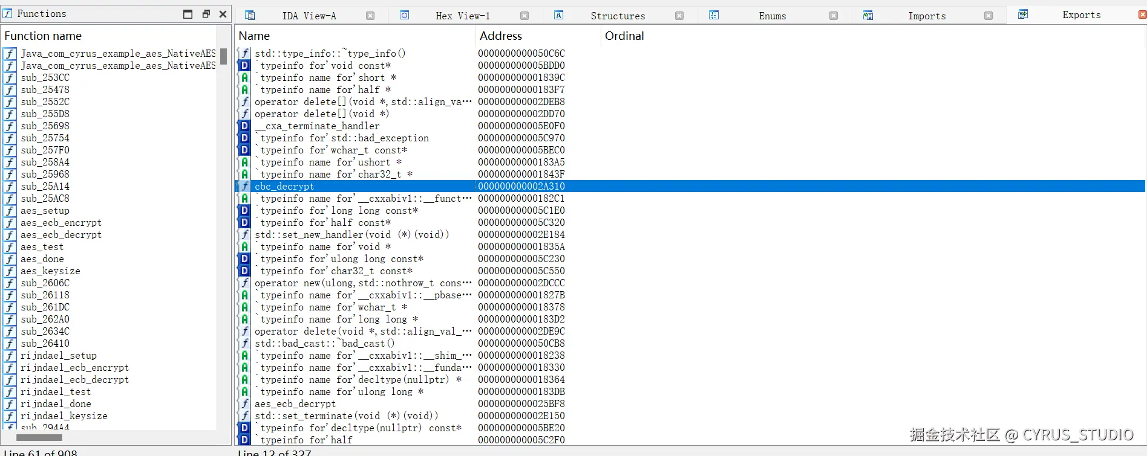1147x456 pixels.
Task: Click the Functions panel vertical scrollbar thumb
Action: point(223,56)
